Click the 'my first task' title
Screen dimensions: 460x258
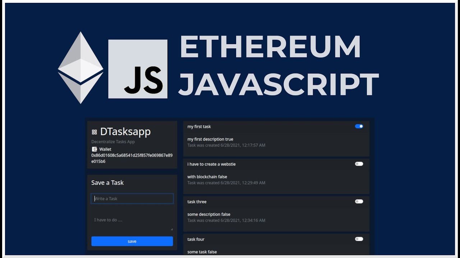pyautogui.click(x=199, y=126)
